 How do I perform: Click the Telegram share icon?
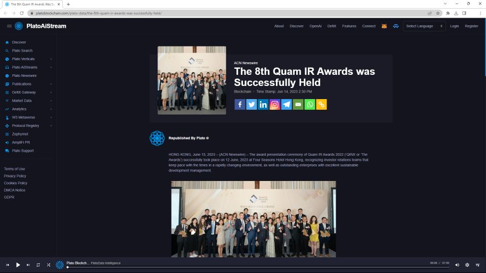287,104
